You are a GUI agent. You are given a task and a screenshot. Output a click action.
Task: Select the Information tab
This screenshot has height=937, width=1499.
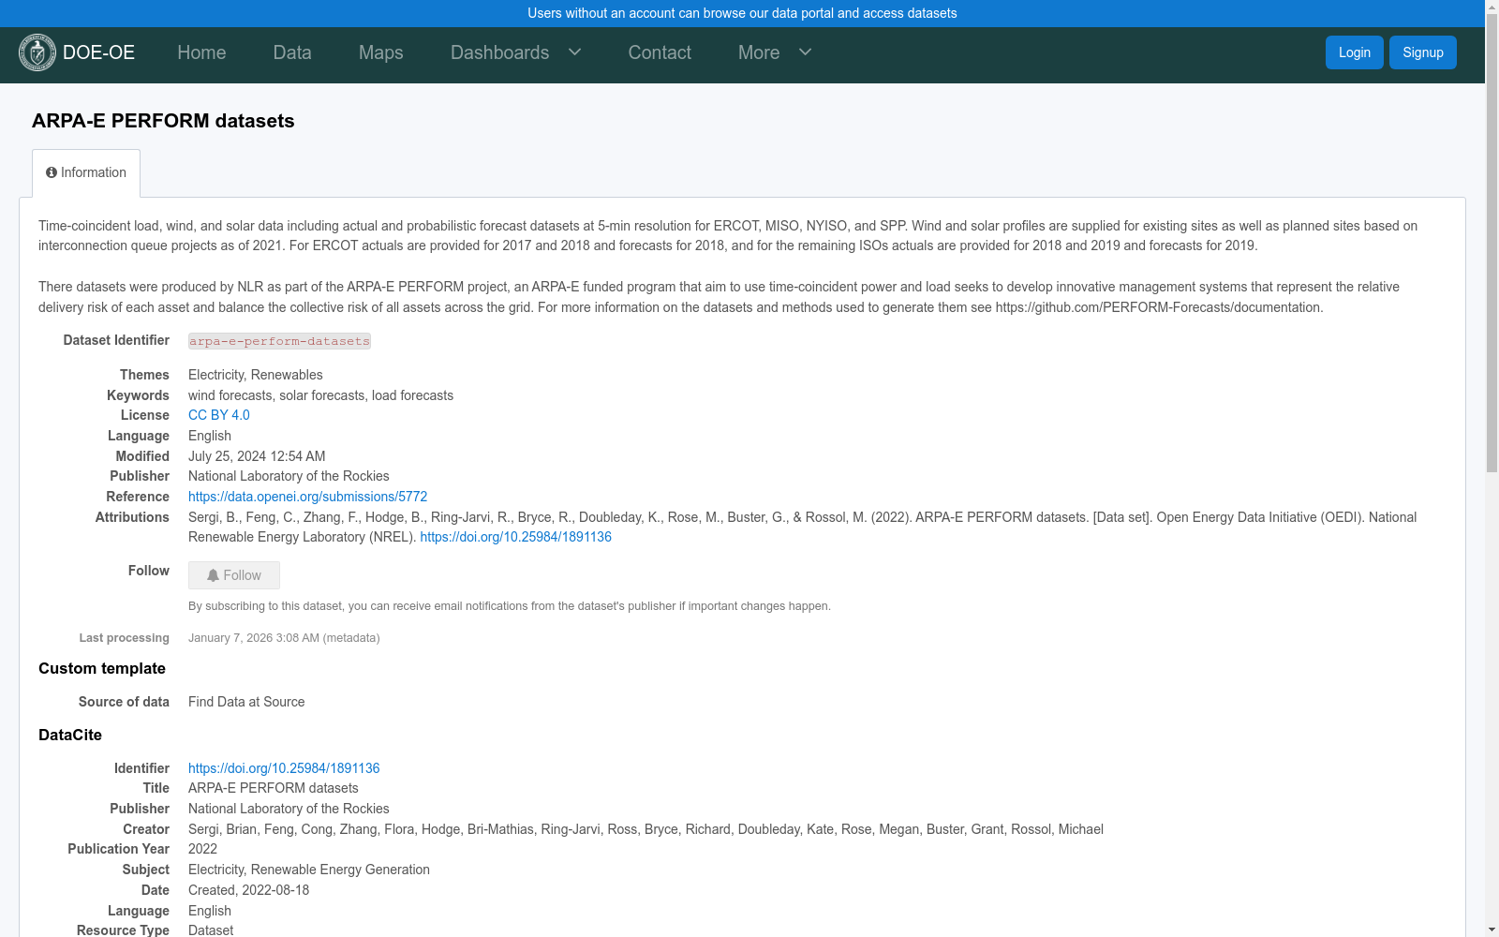[x=86, y=173]
